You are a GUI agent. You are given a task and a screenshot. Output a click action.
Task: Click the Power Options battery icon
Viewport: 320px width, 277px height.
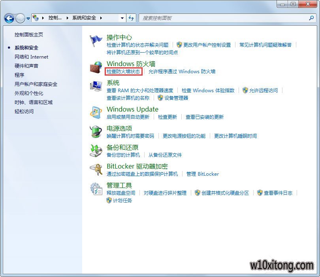click(96, 131)
